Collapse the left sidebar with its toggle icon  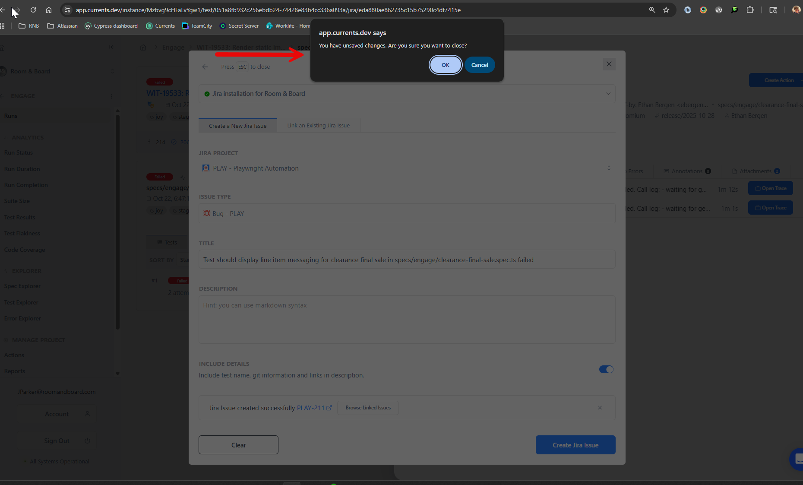[111, 47]
